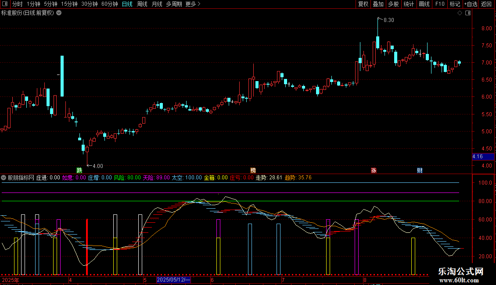Click the 叠加 overlay button
Image resolution: width=496 pixels, height=285 pixels.
(x=378, y=4)
